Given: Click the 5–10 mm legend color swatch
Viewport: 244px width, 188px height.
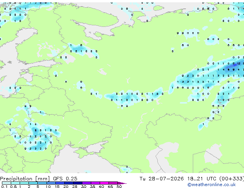Looking at the screenshot, I should point(42,183).
